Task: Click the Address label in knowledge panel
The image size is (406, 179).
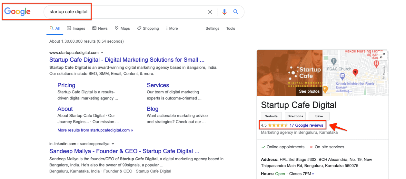Action: [x=270, y=160]
